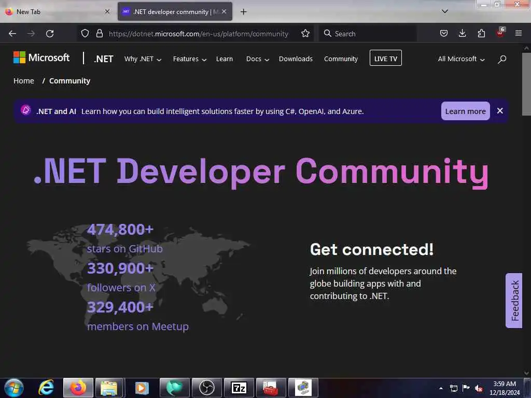Open the Learn menu item
The width and height of the screenshot is (531, 398).
(224, 59)
